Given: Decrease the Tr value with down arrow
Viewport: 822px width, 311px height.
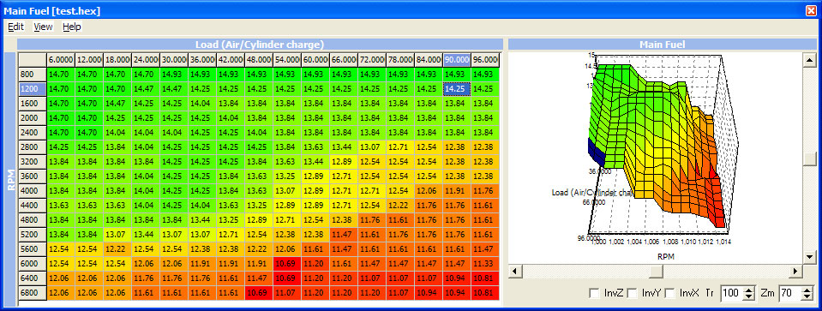Looking at the screenshot, I should tap(749, 296).
